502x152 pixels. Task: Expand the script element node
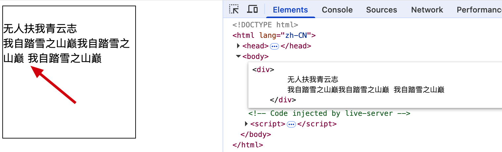tap(246, 124)
